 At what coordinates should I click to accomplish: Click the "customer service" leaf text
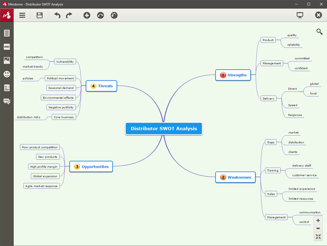pyautogui.click(x=304, y=175)
